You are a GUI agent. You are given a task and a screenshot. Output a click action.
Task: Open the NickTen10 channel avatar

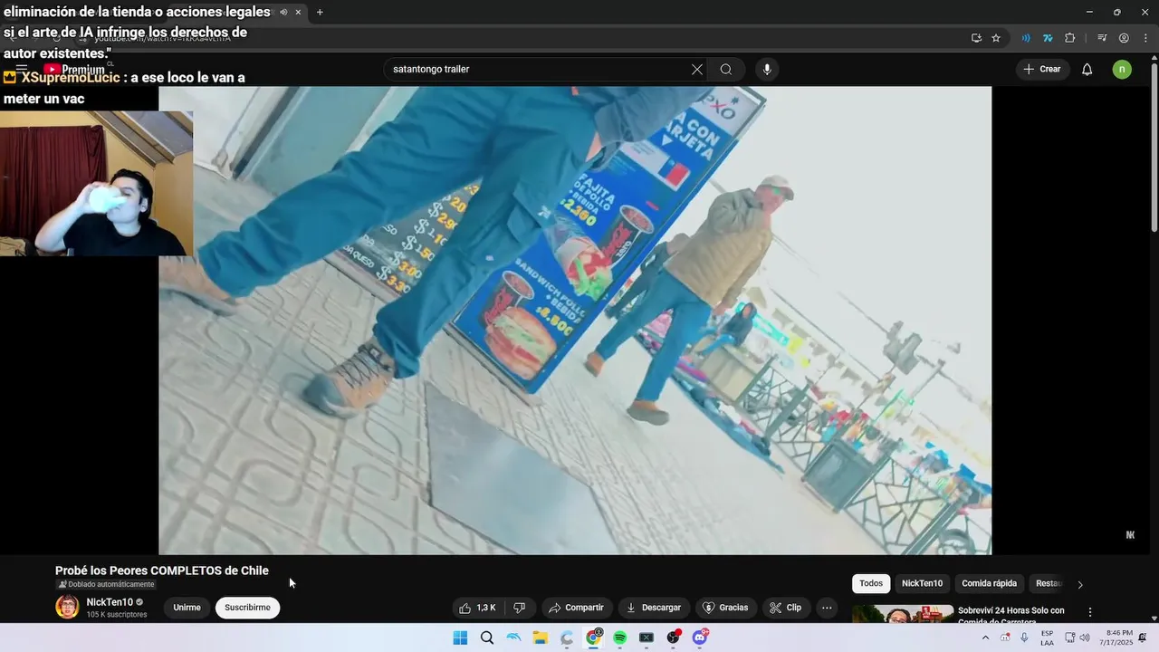click(x=67, y=607)
